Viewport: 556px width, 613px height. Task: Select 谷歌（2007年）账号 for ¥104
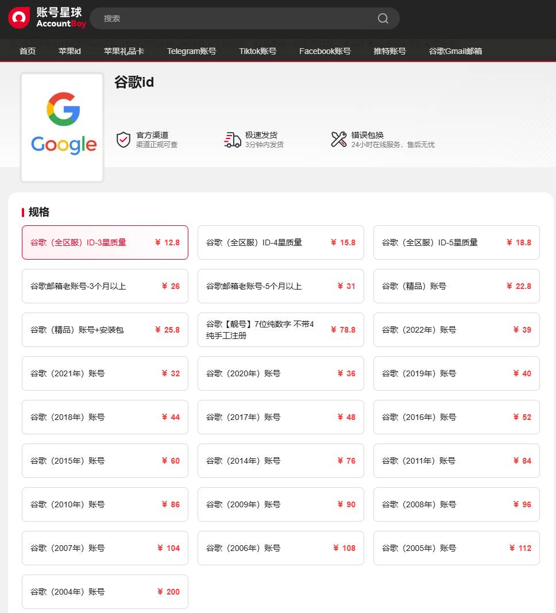[x=105, y=548]
